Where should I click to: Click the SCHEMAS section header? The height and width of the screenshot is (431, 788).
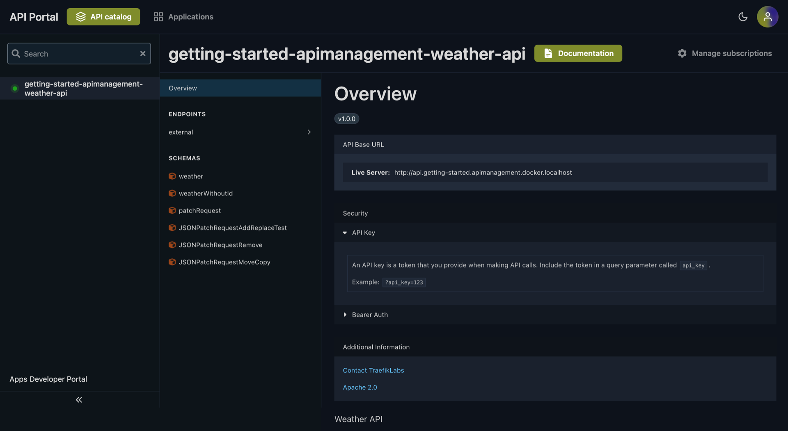pyautogui.click(x=184, y=158)
